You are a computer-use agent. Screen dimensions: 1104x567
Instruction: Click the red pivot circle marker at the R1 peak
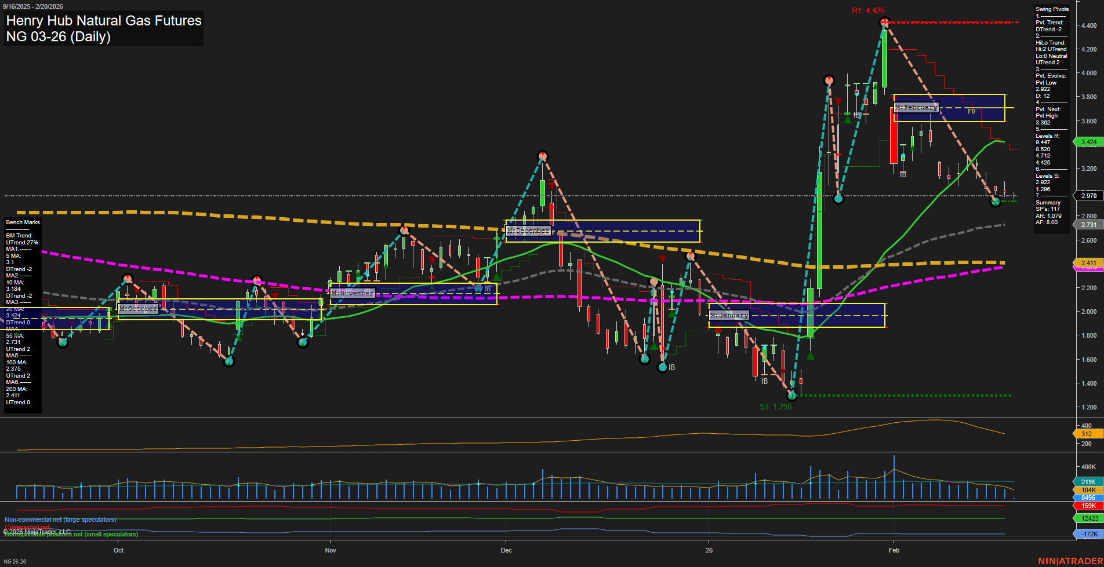pyautogui.click(x=884, y=22)
